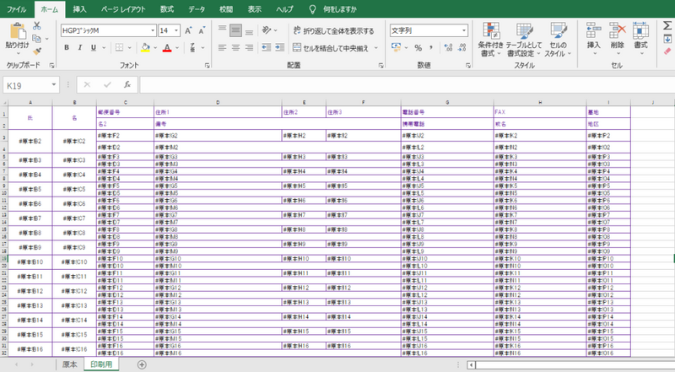Apply comma style icon
675x372 pixels.
(431, 48)
